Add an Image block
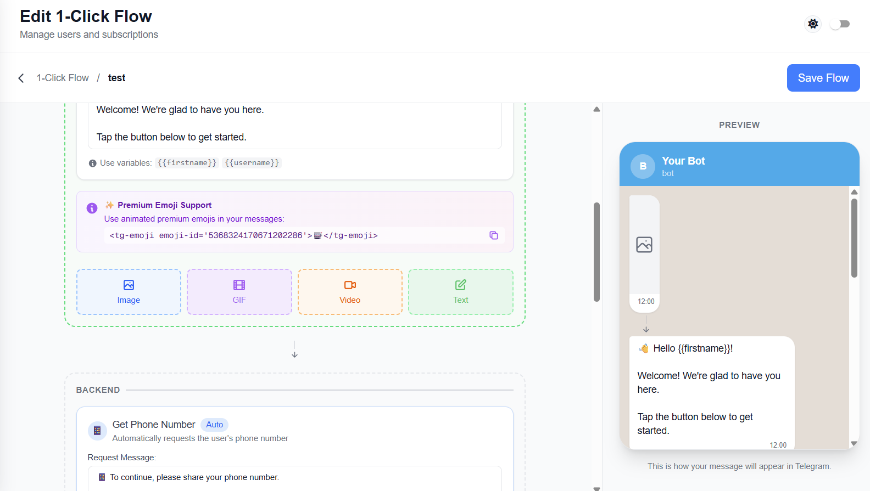The image size is (870, 491). tap(129, 292)
